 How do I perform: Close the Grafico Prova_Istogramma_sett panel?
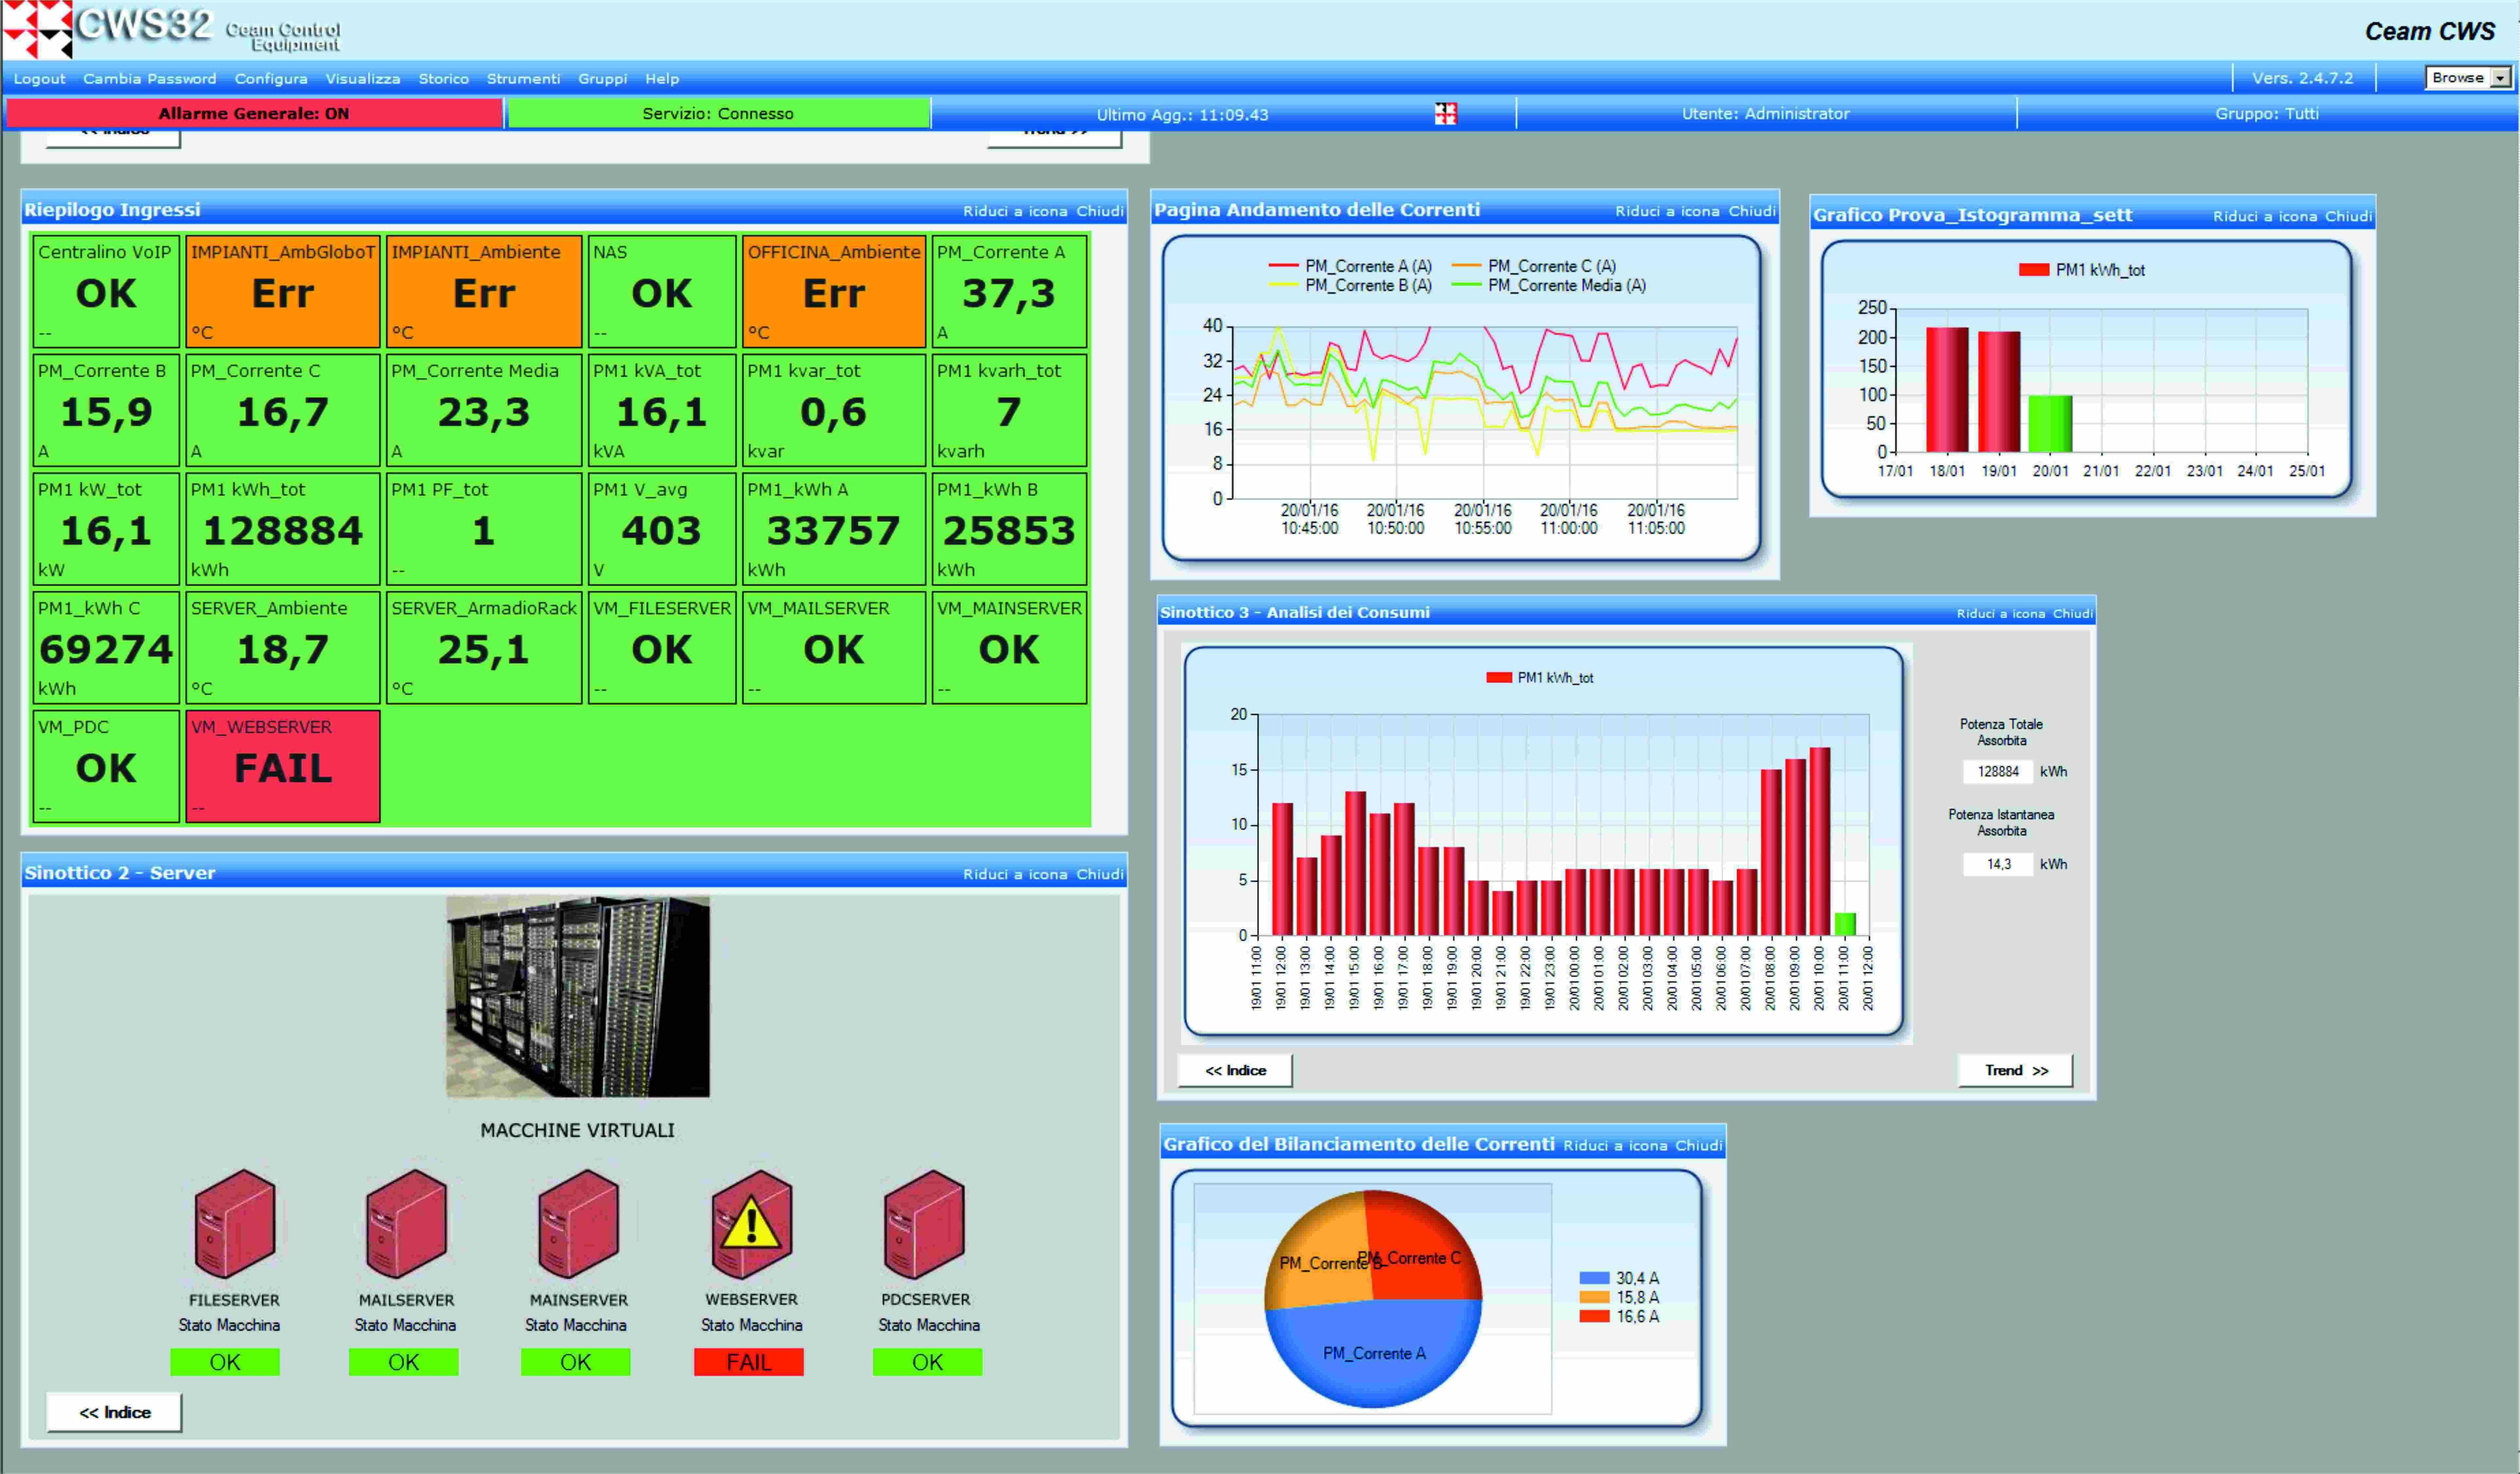point(2348,216)
